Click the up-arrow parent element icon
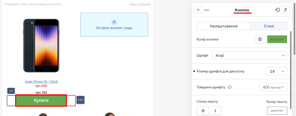 [x=286, y=10]
